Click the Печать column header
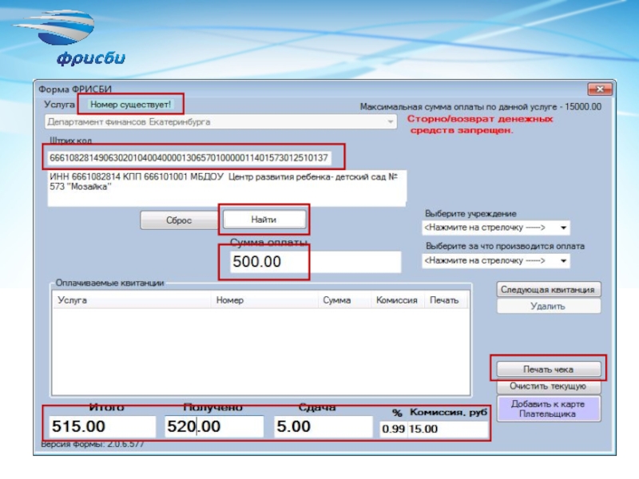Viewport: 639px width, 479px height. 447,300
